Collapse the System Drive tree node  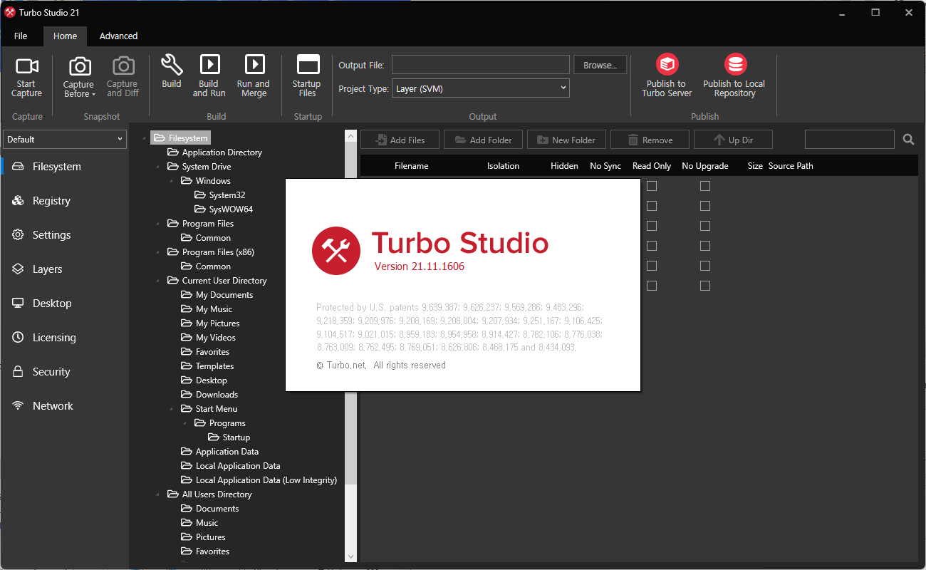pos(158,167)
